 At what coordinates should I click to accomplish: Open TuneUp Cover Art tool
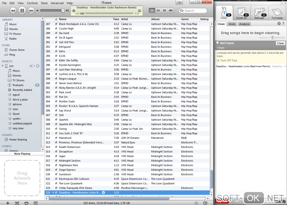click(x=242, y=13)
